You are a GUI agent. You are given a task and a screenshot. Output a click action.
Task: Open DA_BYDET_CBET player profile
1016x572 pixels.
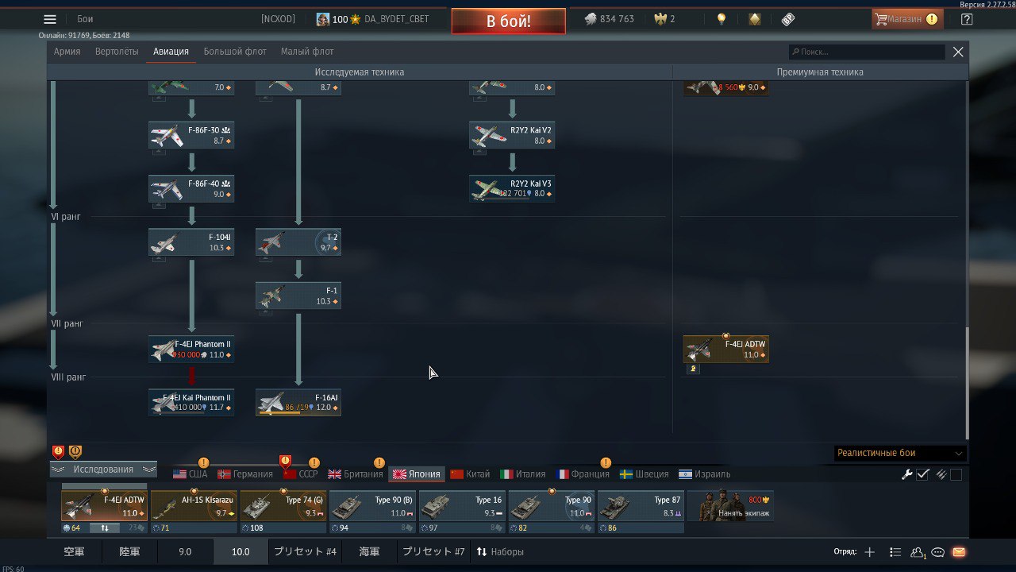396,19
